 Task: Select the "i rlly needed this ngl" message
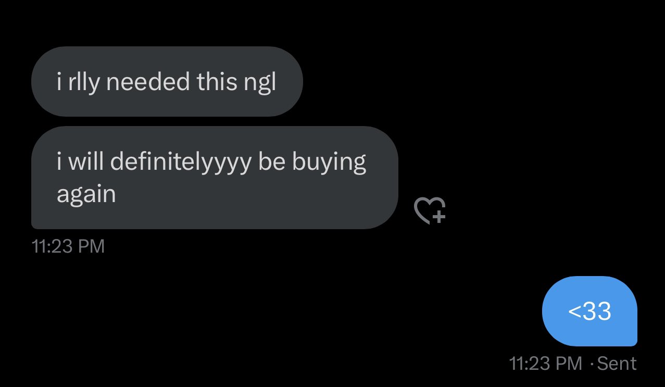point(167,81)
